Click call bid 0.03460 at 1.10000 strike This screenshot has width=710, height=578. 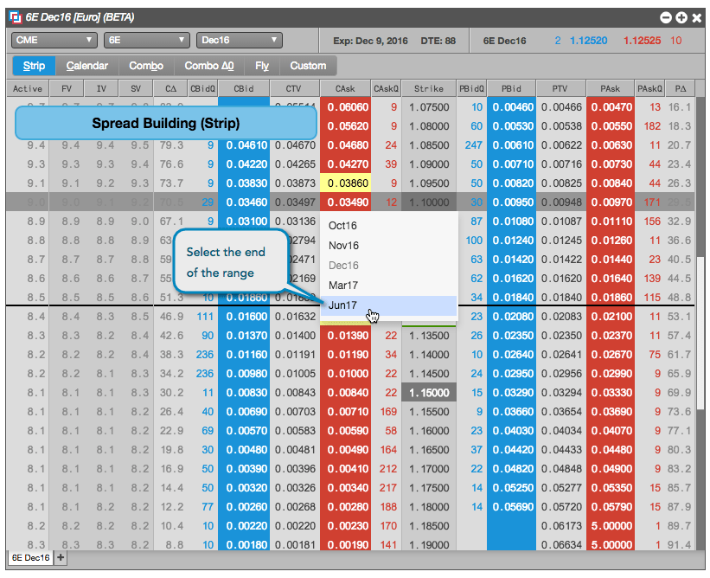[x=244, y=202]
